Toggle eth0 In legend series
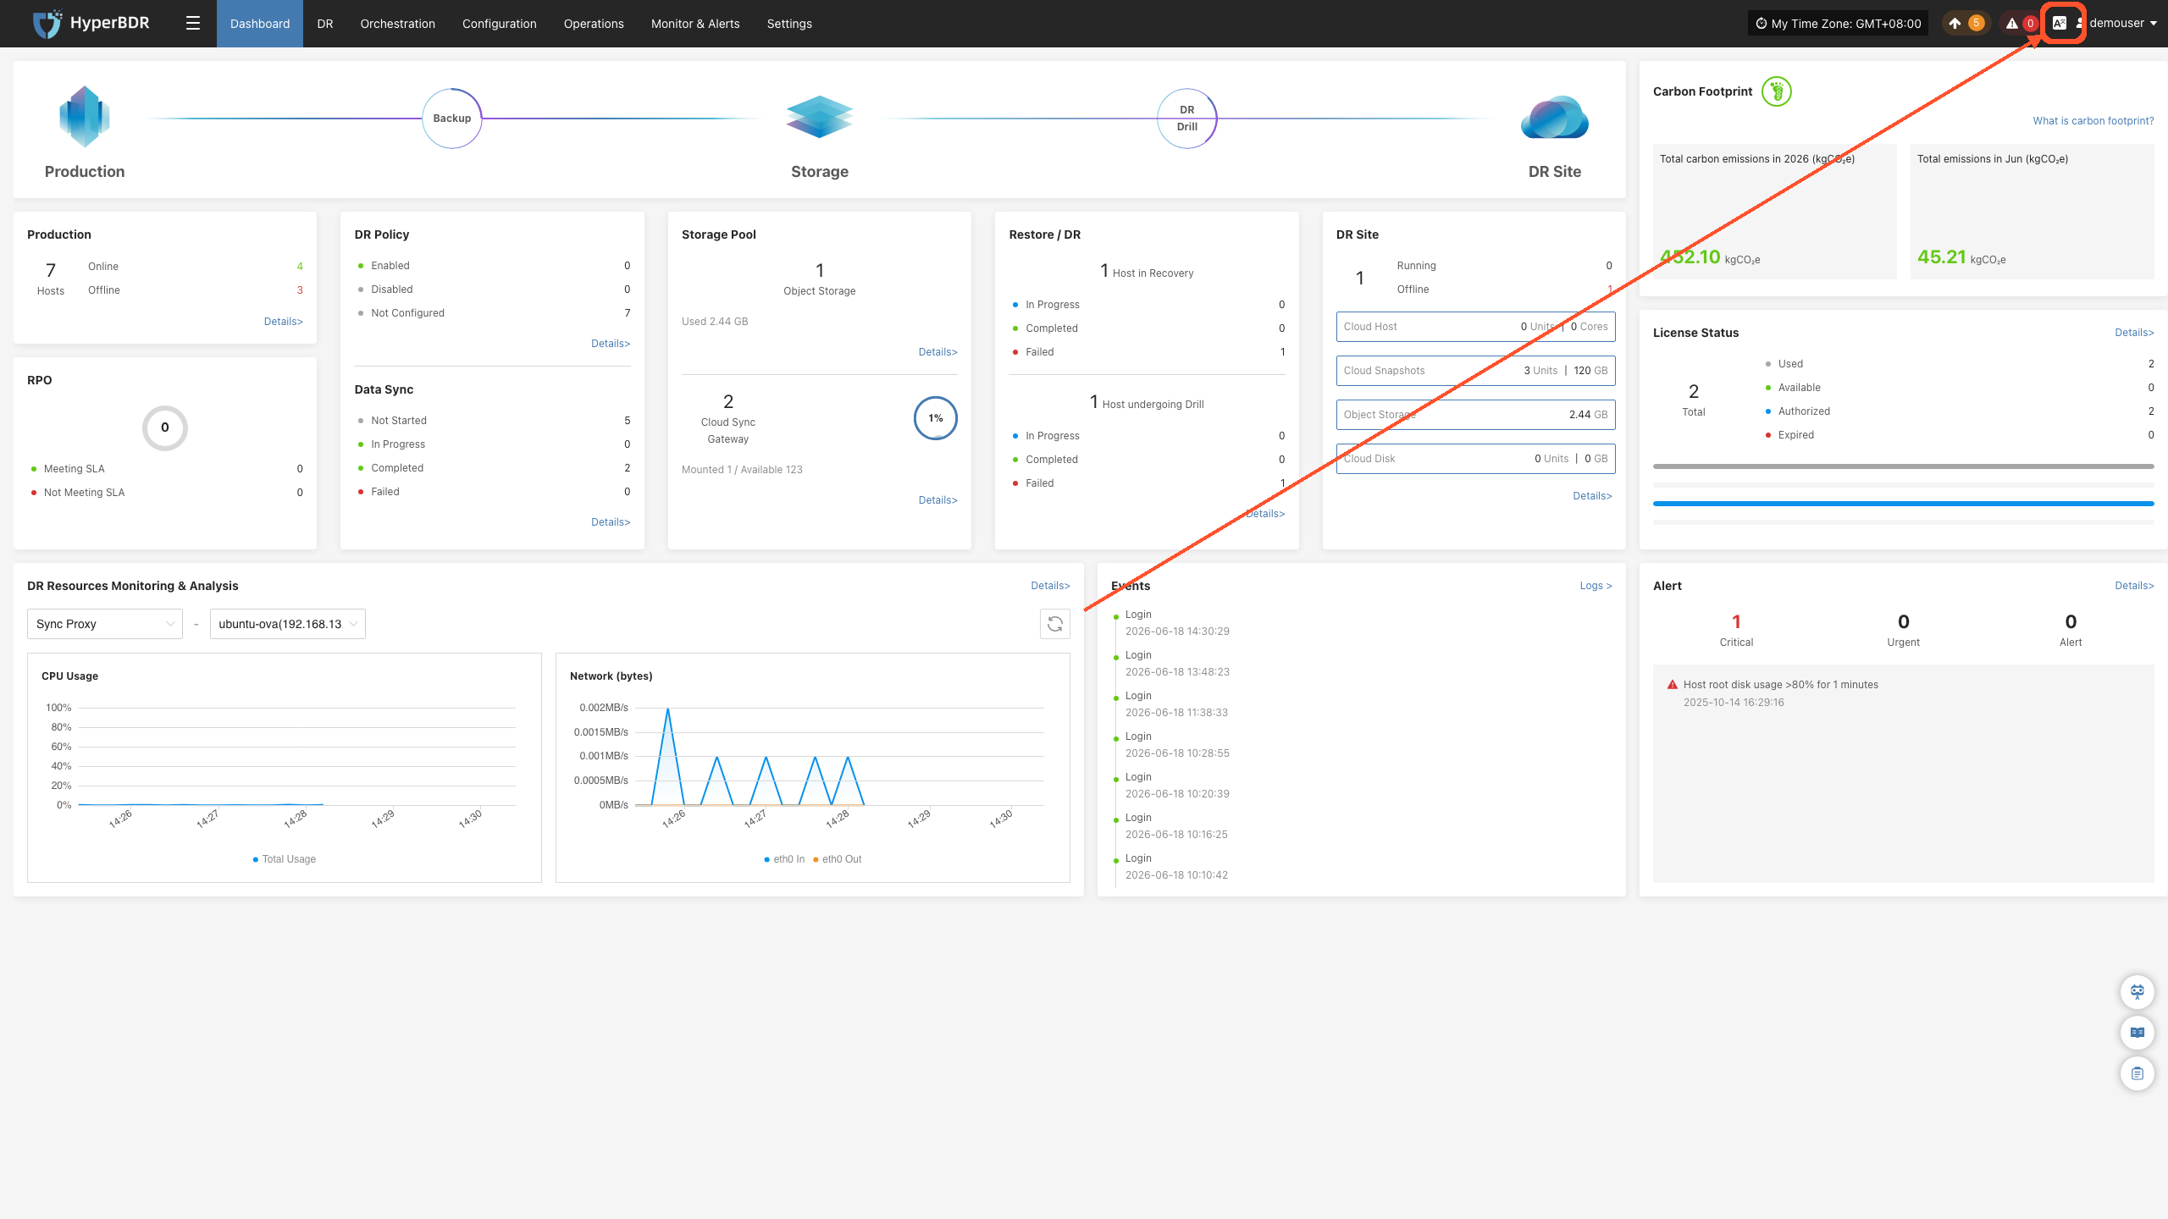 point(784,859)
